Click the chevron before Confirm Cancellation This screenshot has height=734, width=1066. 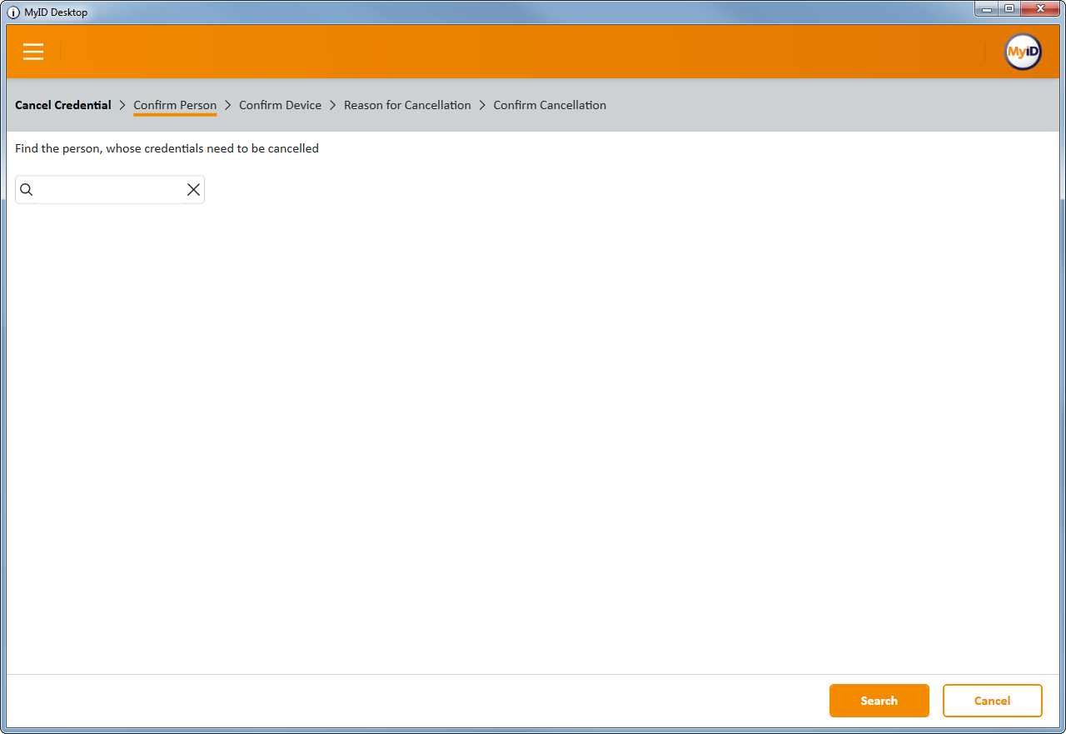coord(482,105)
